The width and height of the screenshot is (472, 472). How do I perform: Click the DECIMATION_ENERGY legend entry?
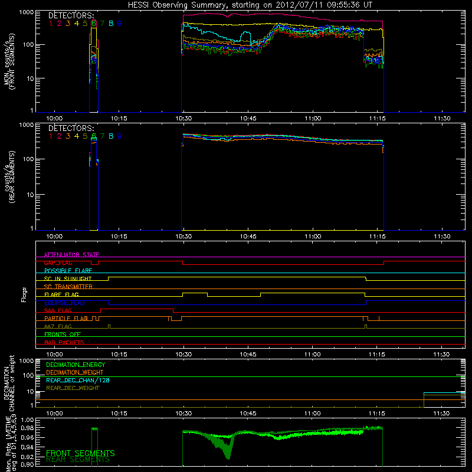pyautogui.click(x=76, y=365)
